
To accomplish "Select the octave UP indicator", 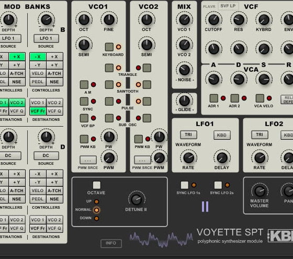I will (x=97, y=201).
